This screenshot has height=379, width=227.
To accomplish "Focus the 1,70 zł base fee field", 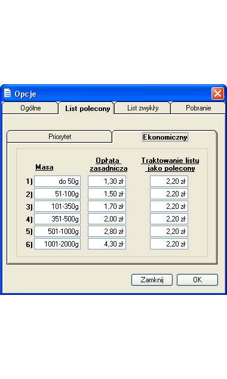I will tap(107, 207).
